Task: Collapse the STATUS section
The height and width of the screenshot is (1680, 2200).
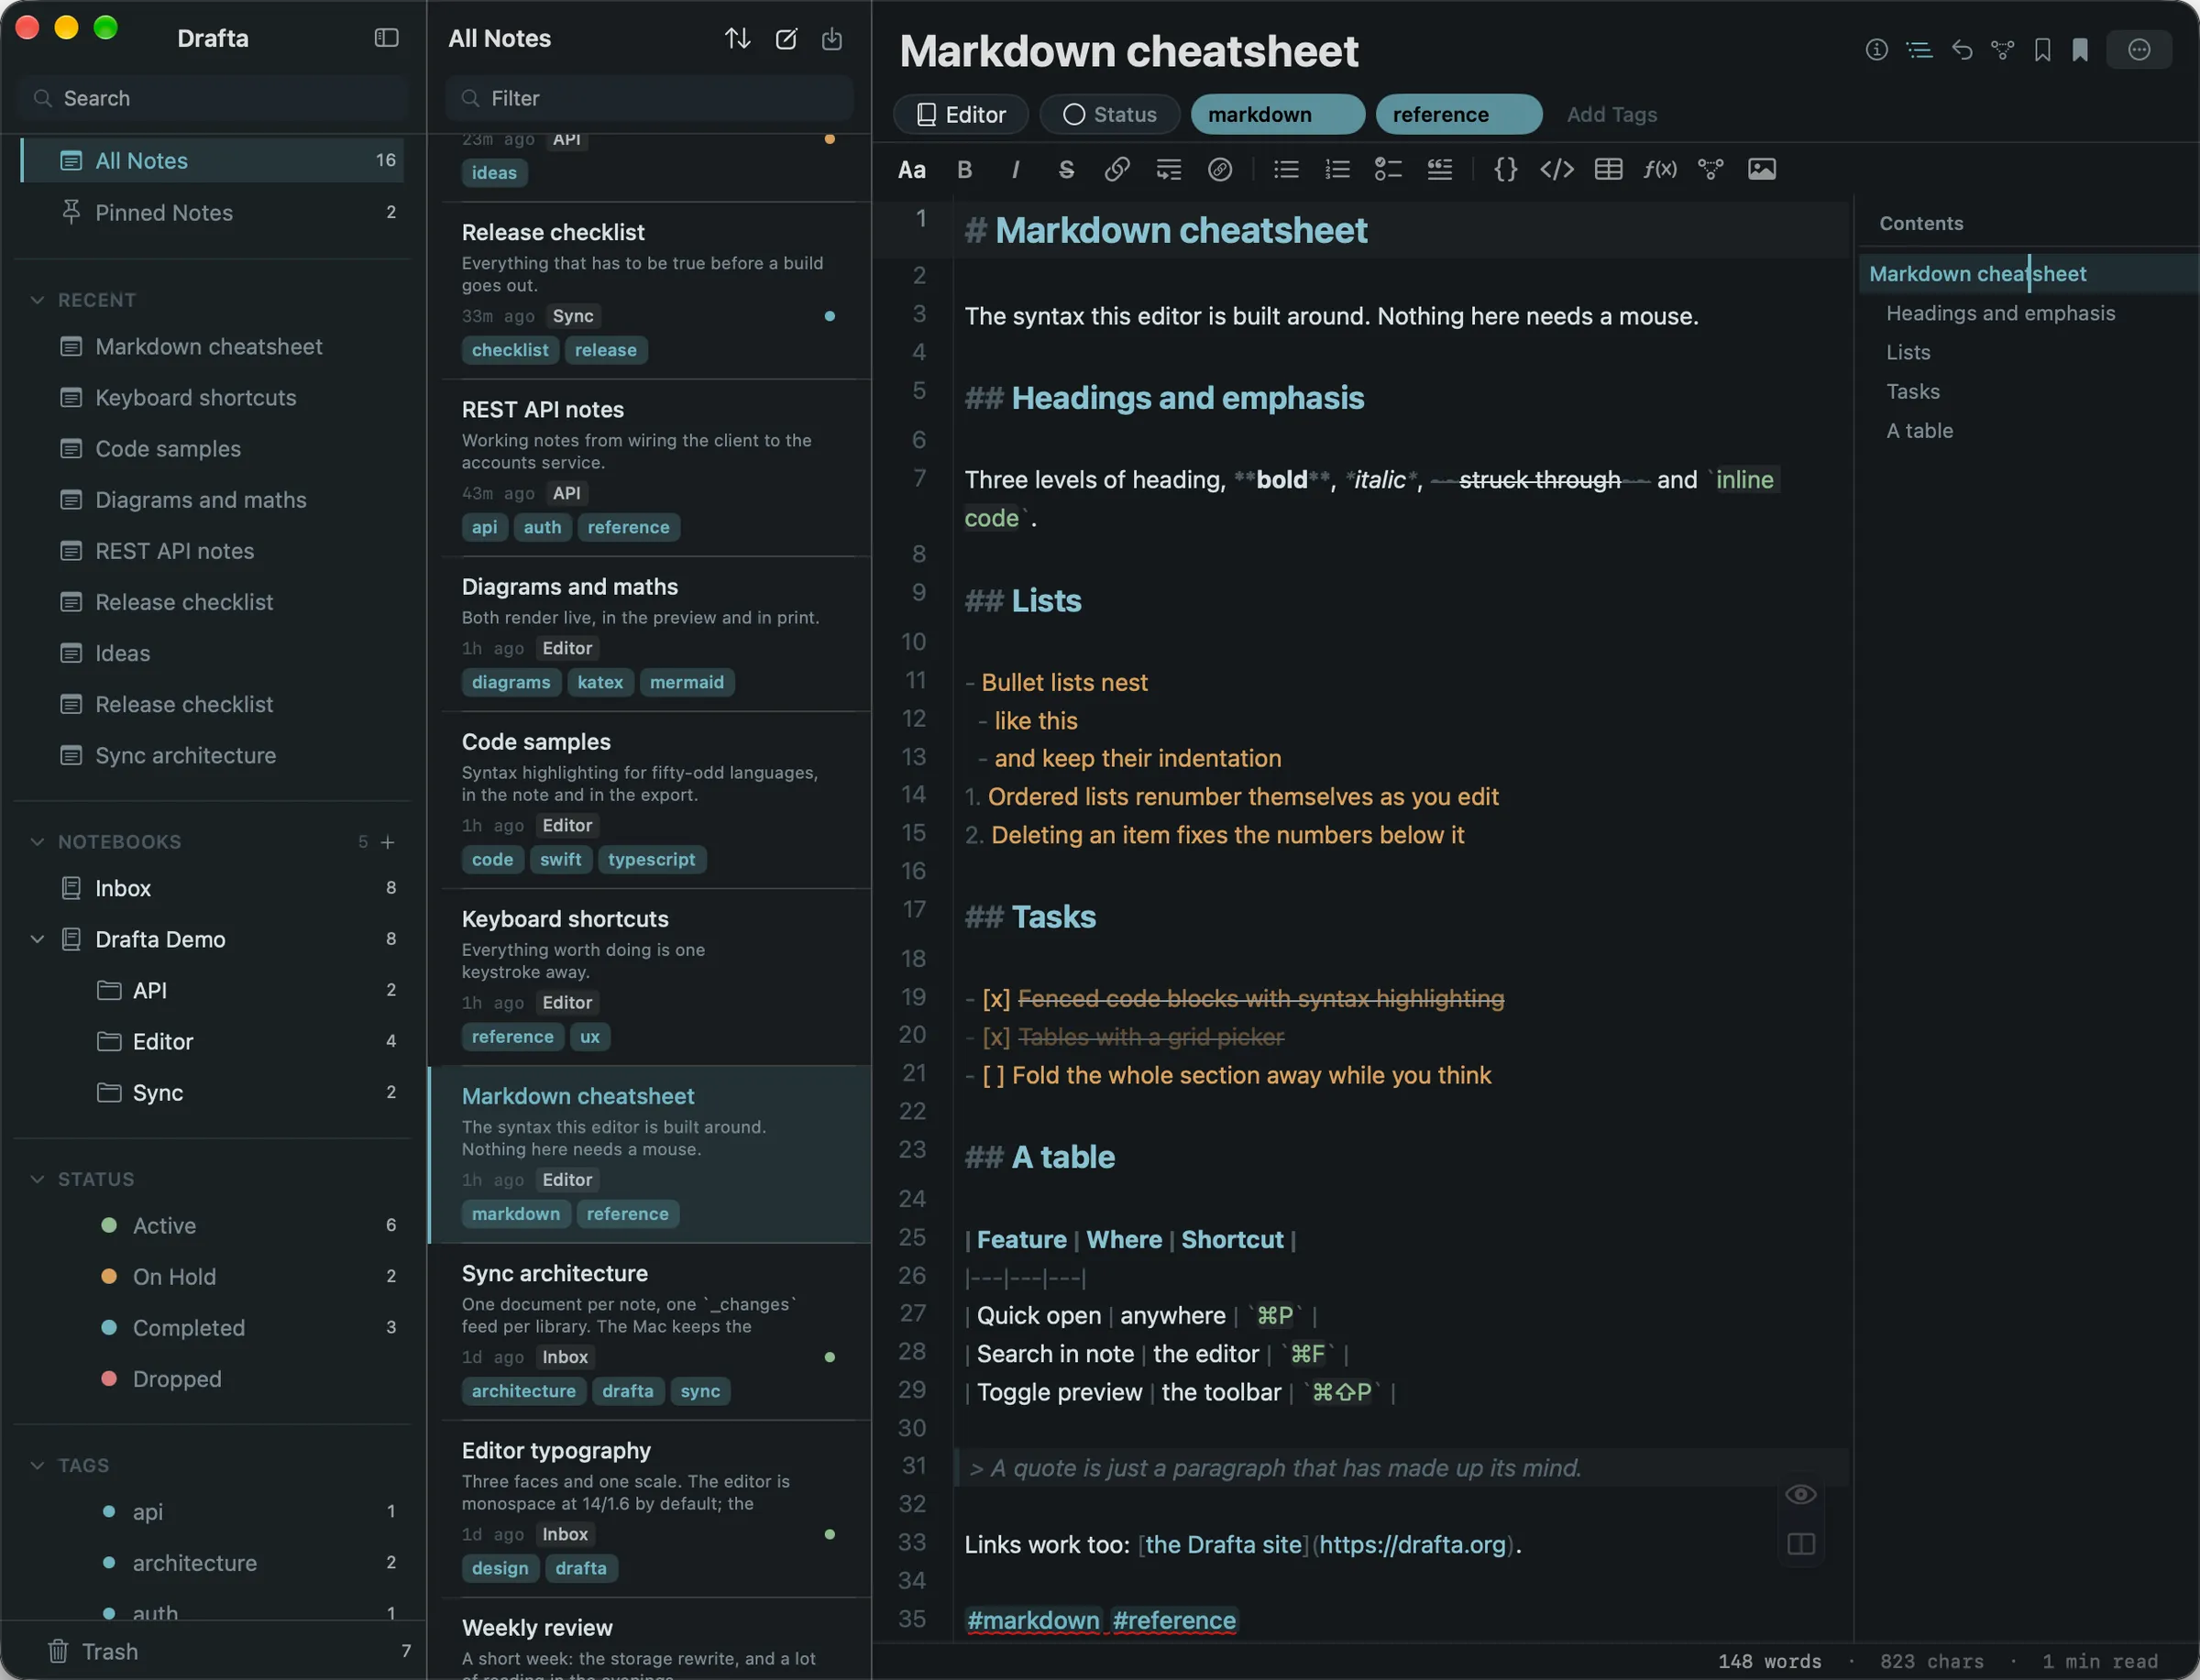Action: point(37,1179)
